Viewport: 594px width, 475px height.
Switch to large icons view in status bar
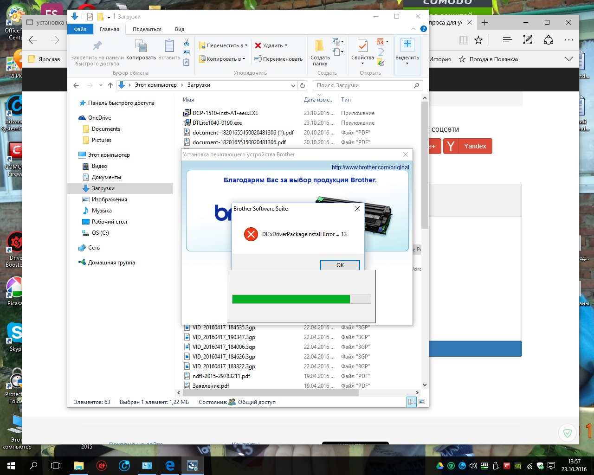pyautogui.click(x=422, y=402)
